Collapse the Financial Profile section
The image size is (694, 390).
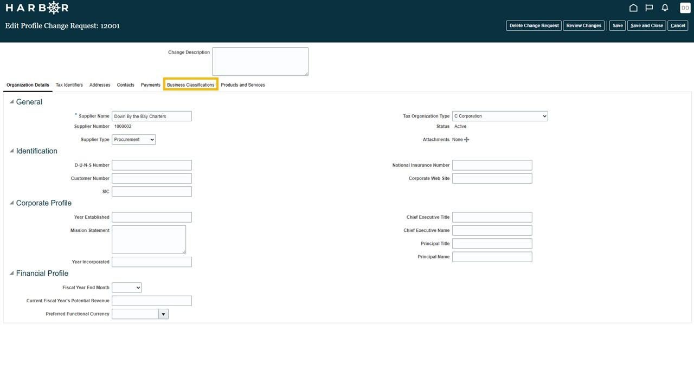pyautogui.click(x=11, y=273)
